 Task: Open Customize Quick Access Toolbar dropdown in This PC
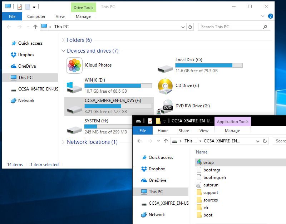(34, 7)
